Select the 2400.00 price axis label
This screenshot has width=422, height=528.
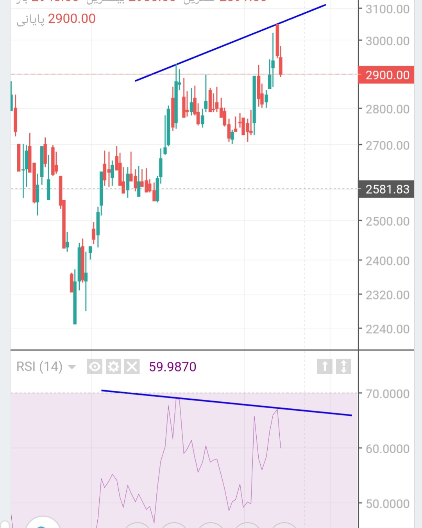click(388, 261)
